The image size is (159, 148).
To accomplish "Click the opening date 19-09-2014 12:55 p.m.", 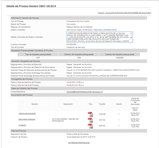I will (x=75, y=82).
